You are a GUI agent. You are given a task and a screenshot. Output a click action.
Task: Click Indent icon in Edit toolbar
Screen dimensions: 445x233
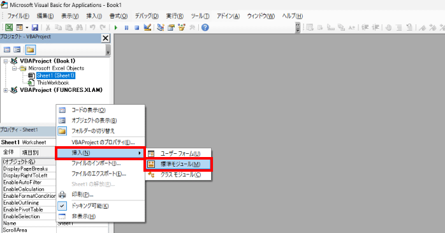(x=365, y=27)
